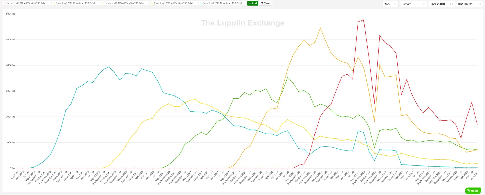Click the chevron arrow in Custom dropdown
The height and width of the screenshot is (195, 485).
coord(424,4)
